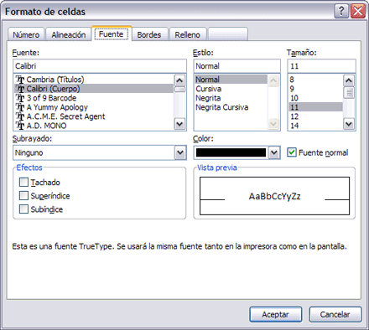The width and height of the screenshot is (369, 330).
Task: Select Cursiva style
Action: click(x=231, y=89)
